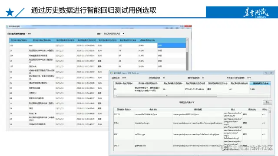The image size is (278, 156).
Task: Select function ID 4081
Action: tap(116, 134)
